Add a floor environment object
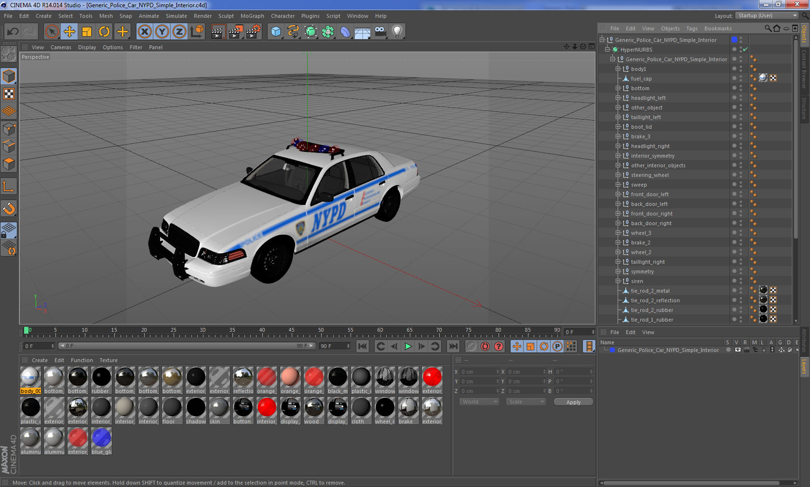The height and width of the screenshot is (487, 810). coord(363,32)
